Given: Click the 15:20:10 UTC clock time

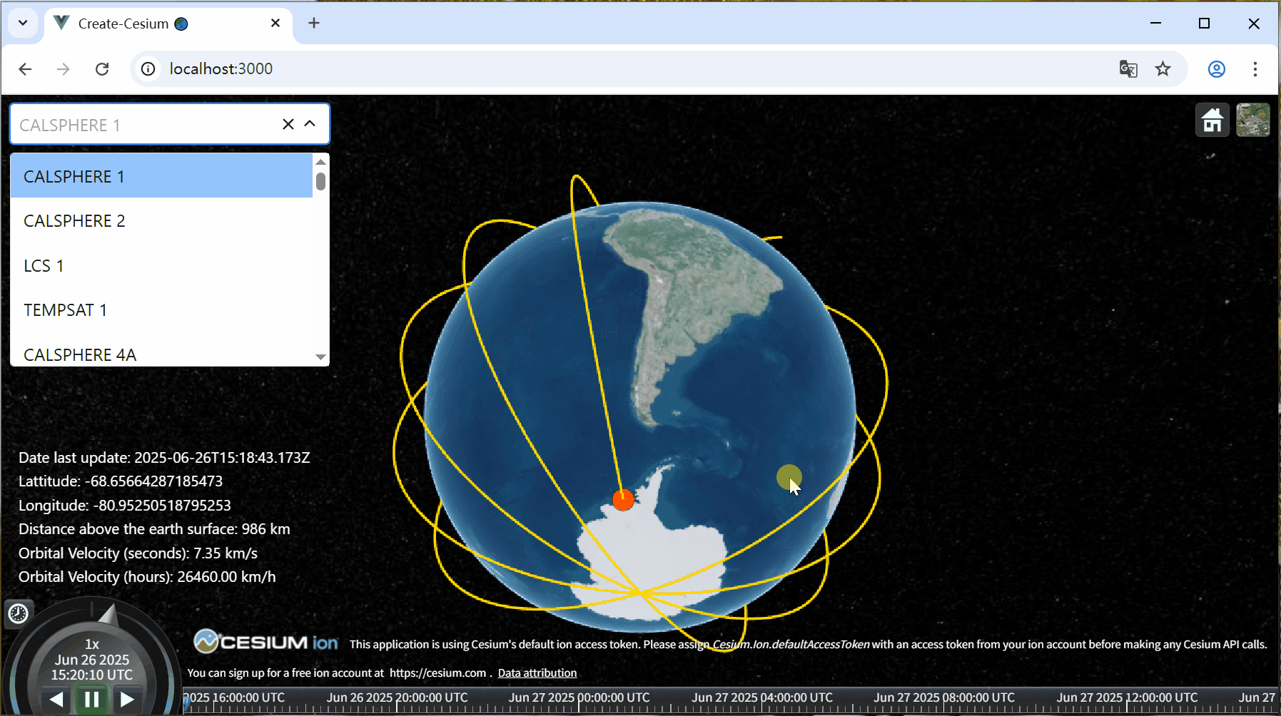Looking at the screenshot, I should click(x=92, y=675).
